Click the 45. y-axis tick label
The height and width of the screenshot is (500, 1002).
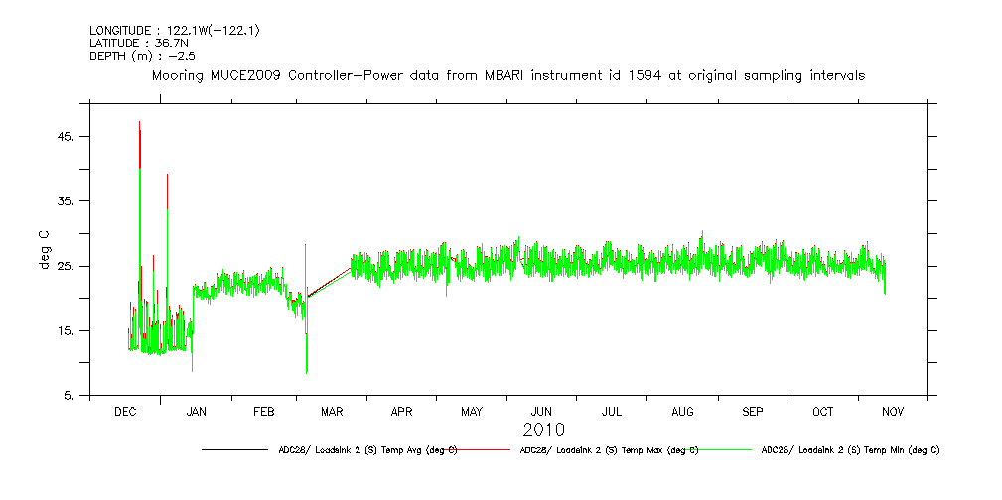65,136
